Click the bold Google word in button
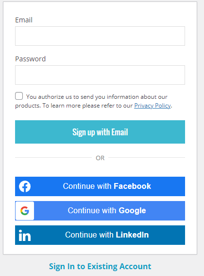Viewport: 204px width, 276px height. (x=132, y=211)
